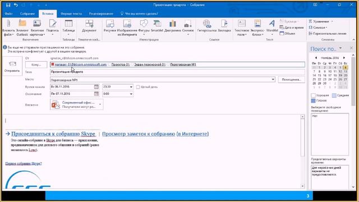Click the Bookmark icon
The image size is (359, 202).
click(x=224, y=24)
